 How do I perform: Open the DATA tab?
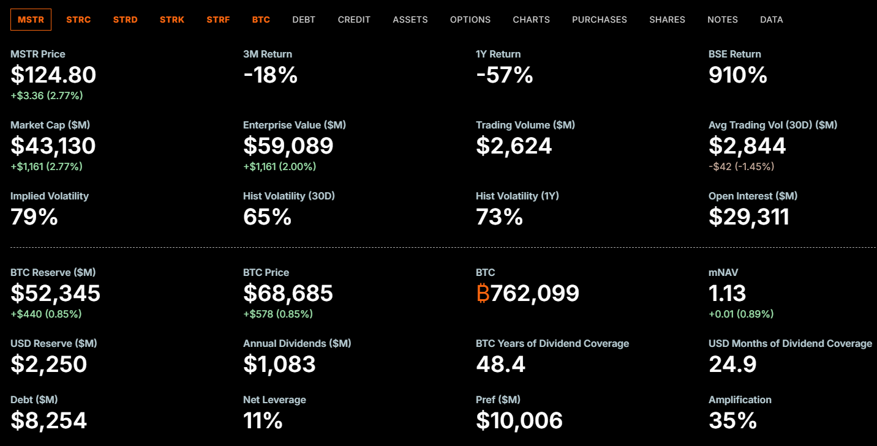(x=771, y=20)
